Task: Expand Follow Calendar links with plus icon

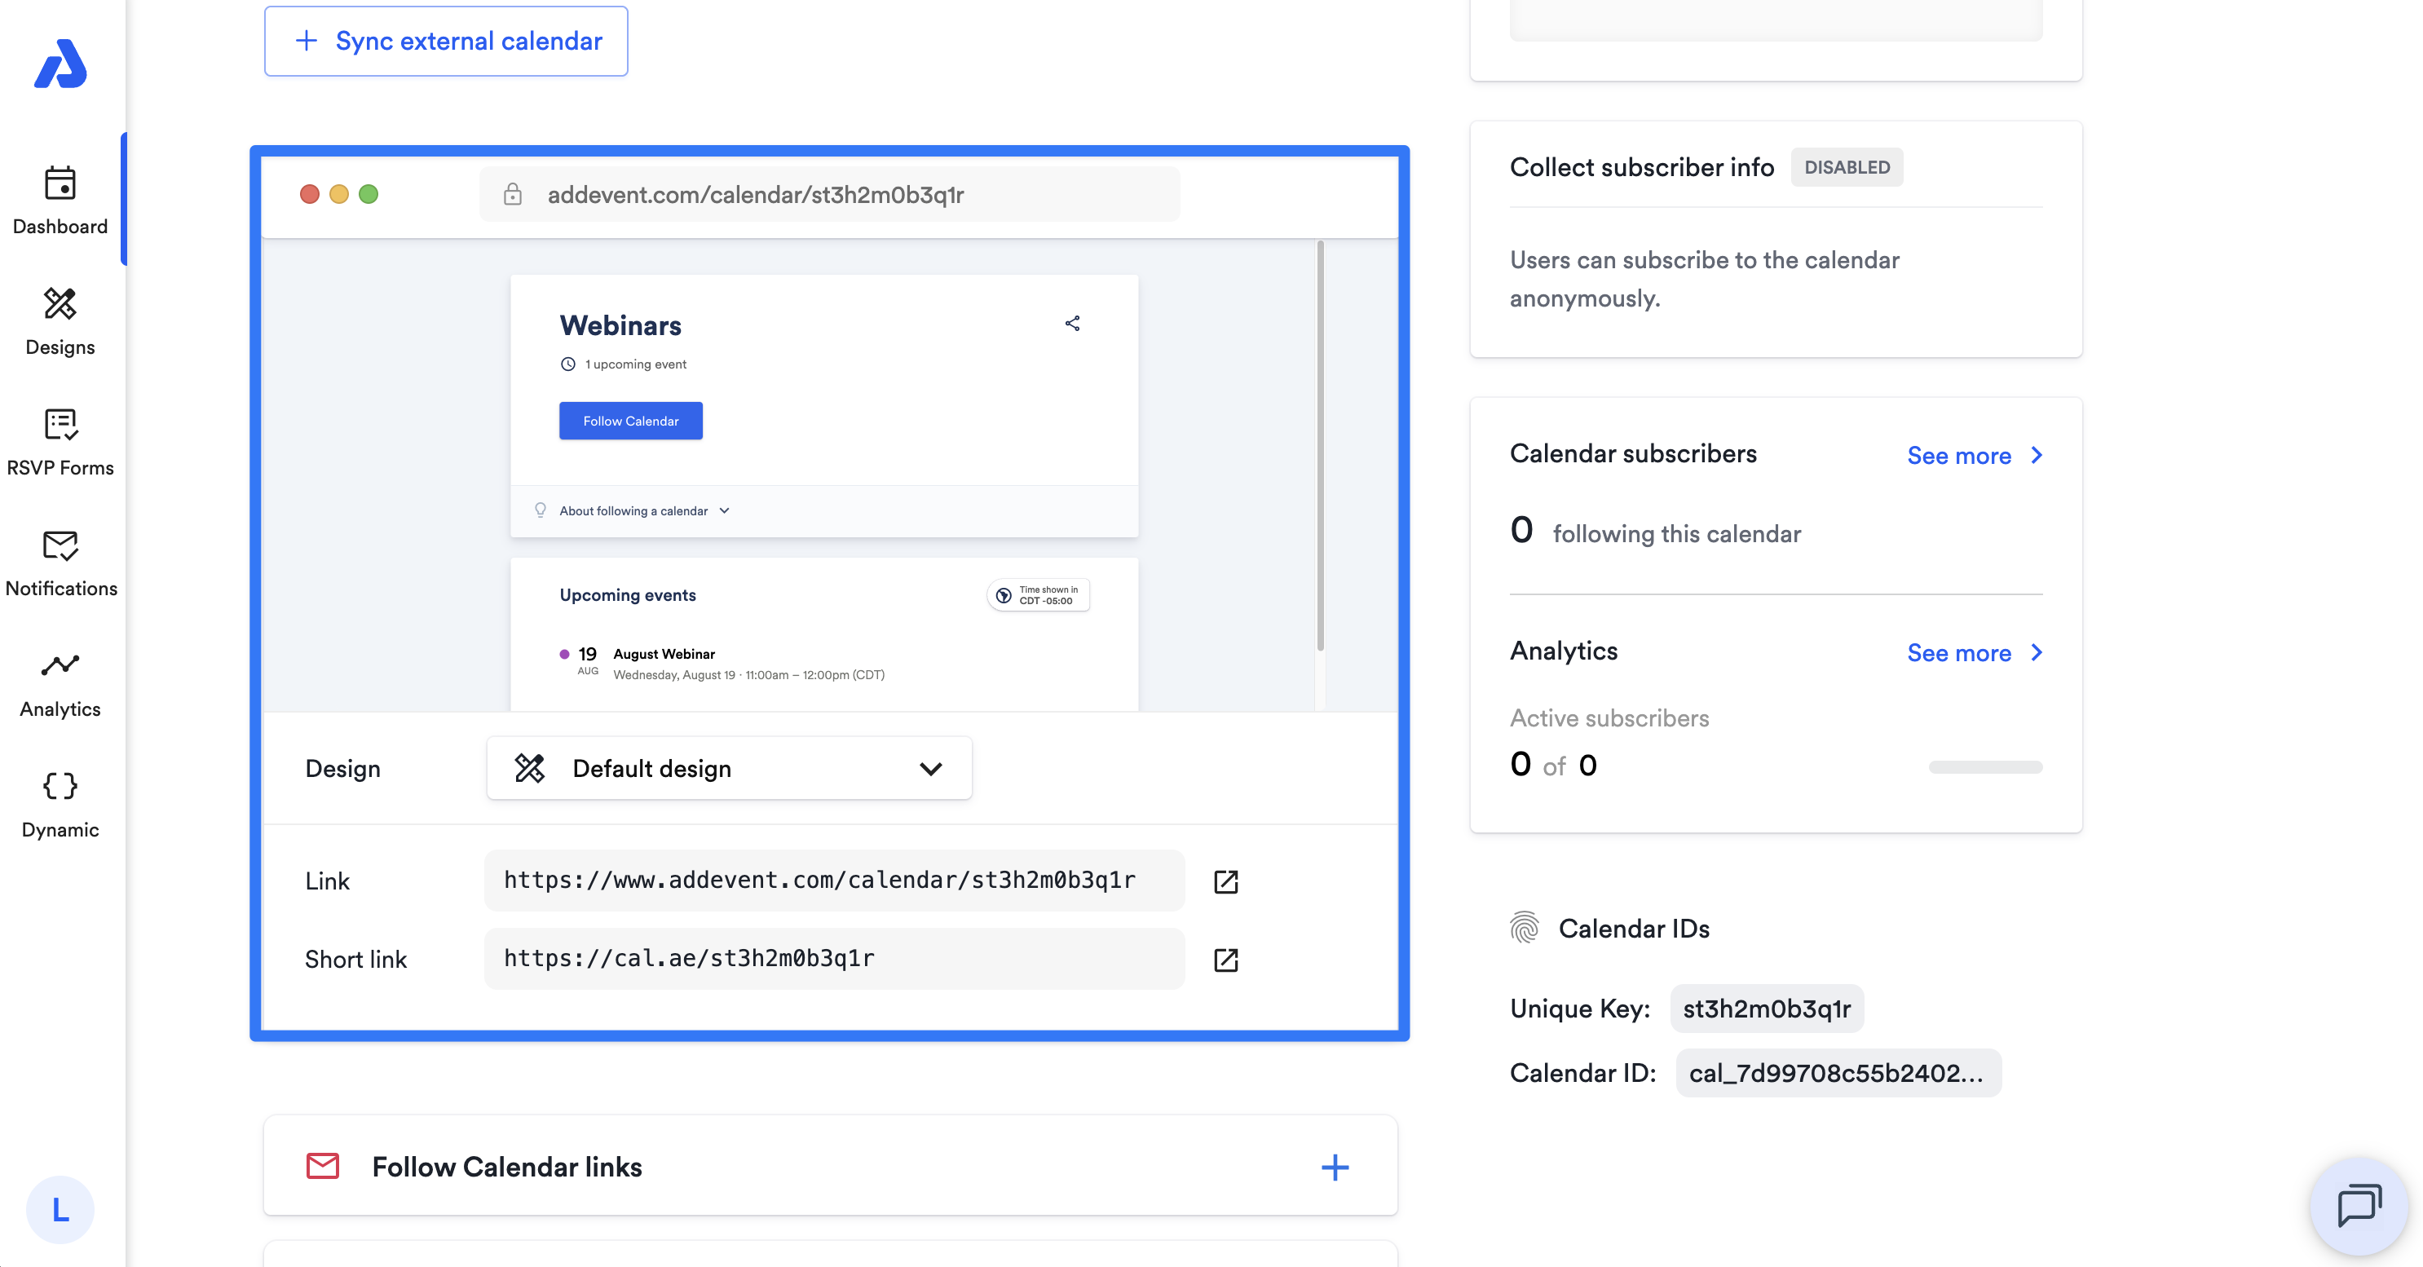Action: [x=1335, y=1168]
